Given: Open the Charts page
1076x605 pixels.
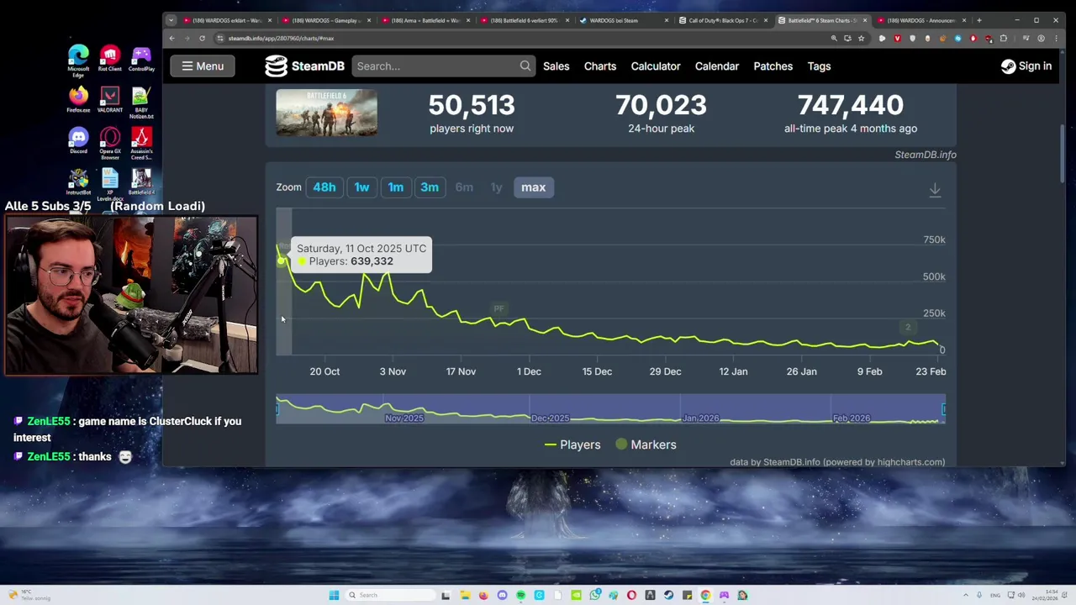Looking at the screenshot, I should 600,66.
